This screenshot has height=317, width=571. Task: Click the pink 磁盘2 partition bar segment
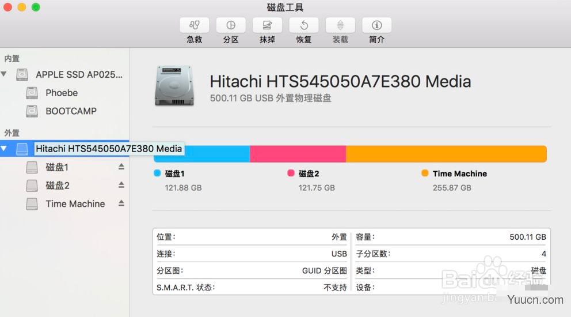pyautogui.click(x=298, y=154)
